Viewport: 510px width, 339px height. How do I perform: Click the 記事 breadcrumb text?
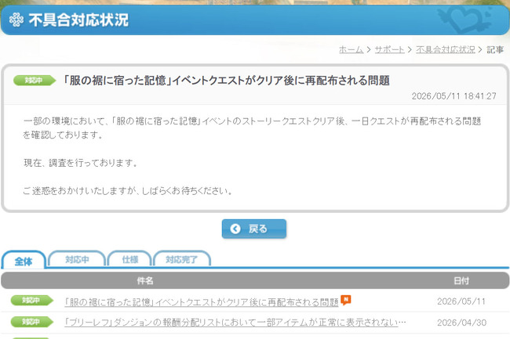click(495, 49)
